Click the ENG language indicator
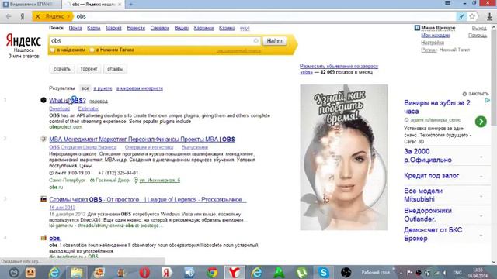Image resolution: width=497 pixels, height=279 pixels. pos(457,273)
